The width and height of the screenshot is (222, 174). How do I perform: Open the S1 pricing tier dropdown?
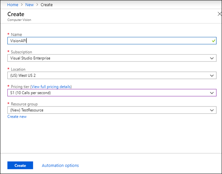point(106,93)
